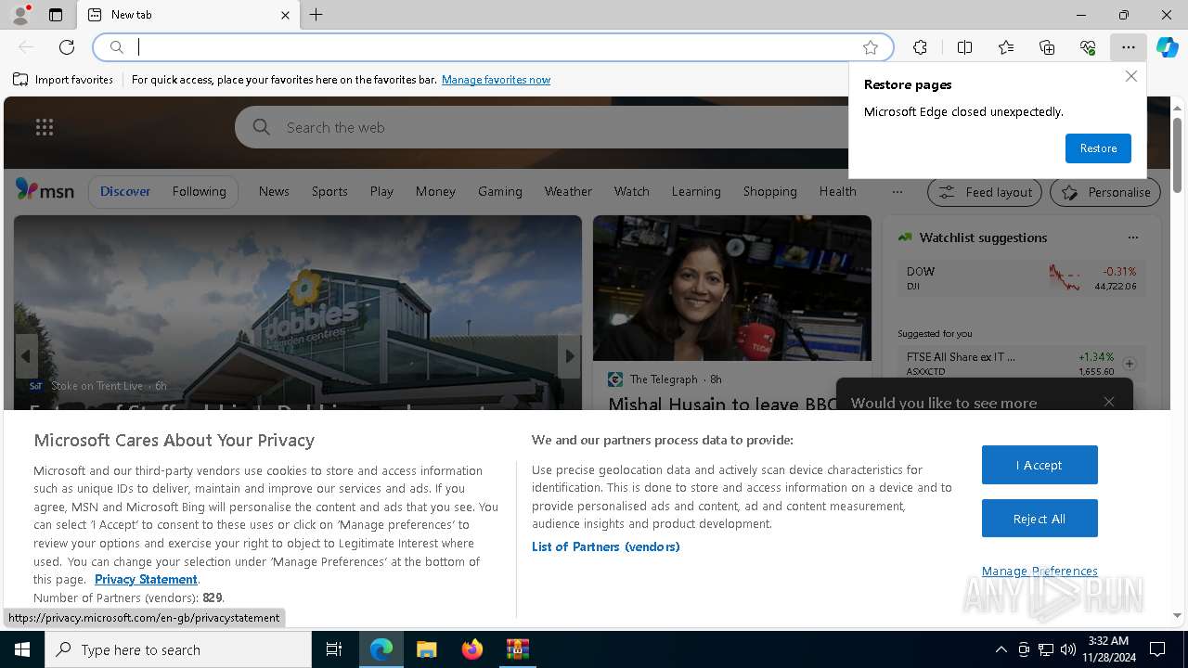Open the Privacy Statement link
This screenshot has height=668, width=1188.
(x=146, y=579)
